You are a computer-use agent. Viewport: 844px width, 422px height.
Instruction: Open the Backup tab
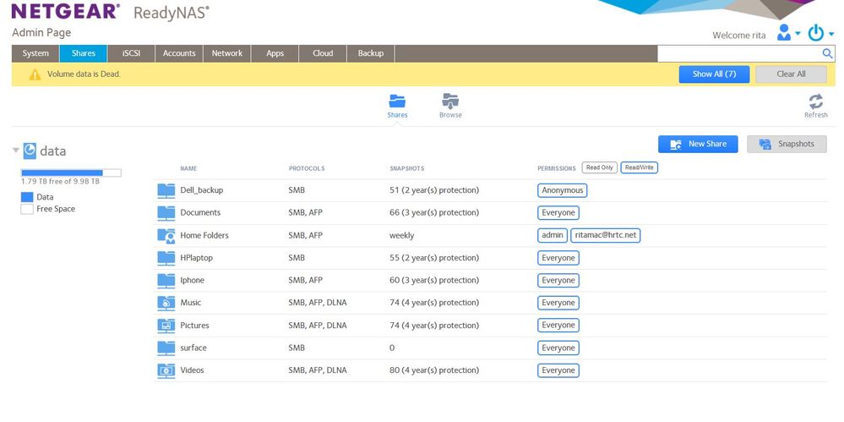point(370,53)
